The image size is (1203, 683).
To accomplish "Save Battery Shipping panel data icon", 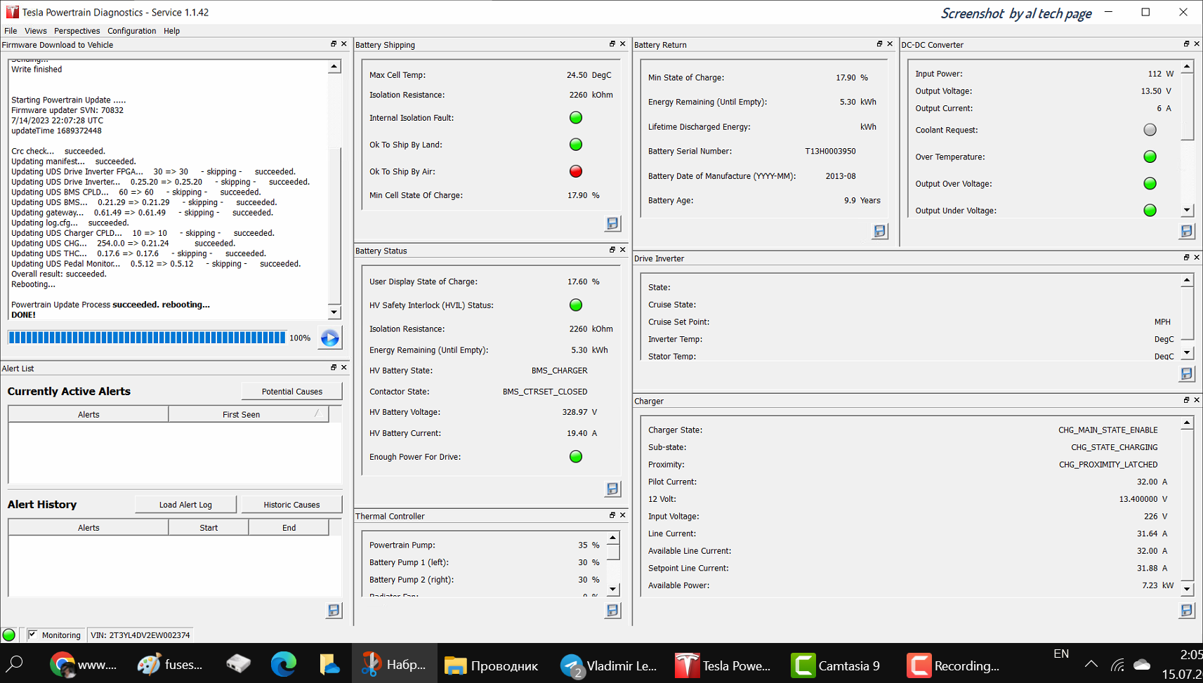I will (612, 223).
